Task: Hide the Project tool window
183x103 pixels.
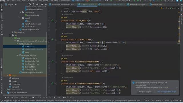Action: 46,5
